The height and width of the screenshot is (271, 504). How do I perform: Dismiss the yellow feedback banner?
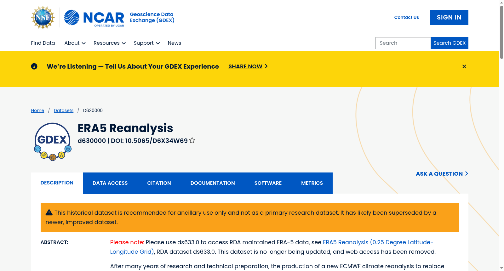pyautogui.click(x=464, y=66)
